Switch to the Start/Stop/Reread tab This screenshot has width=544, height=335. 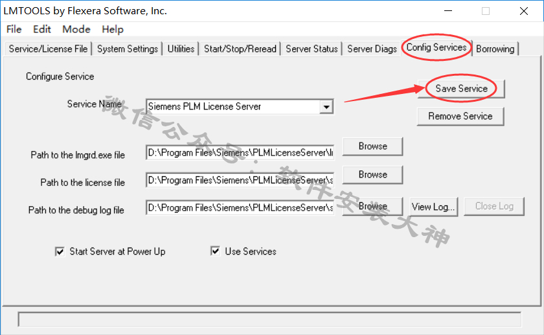coord(240,49)
